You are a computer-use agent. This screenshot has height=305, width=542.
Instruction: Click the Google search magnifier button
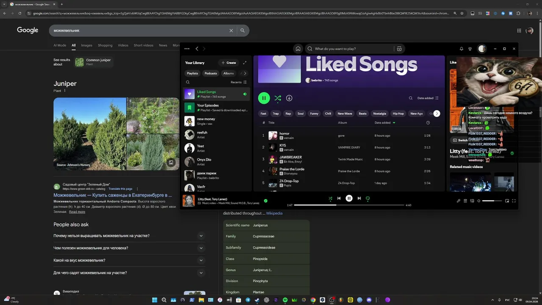(x=243, y=30)
